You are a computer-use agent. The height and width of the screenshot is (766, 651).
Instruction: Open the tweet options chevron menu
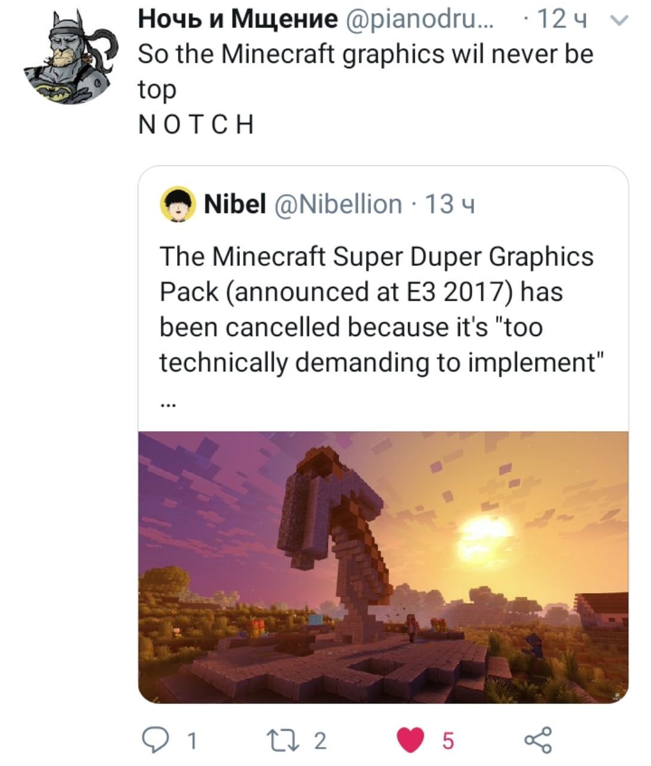coord(621,21)
